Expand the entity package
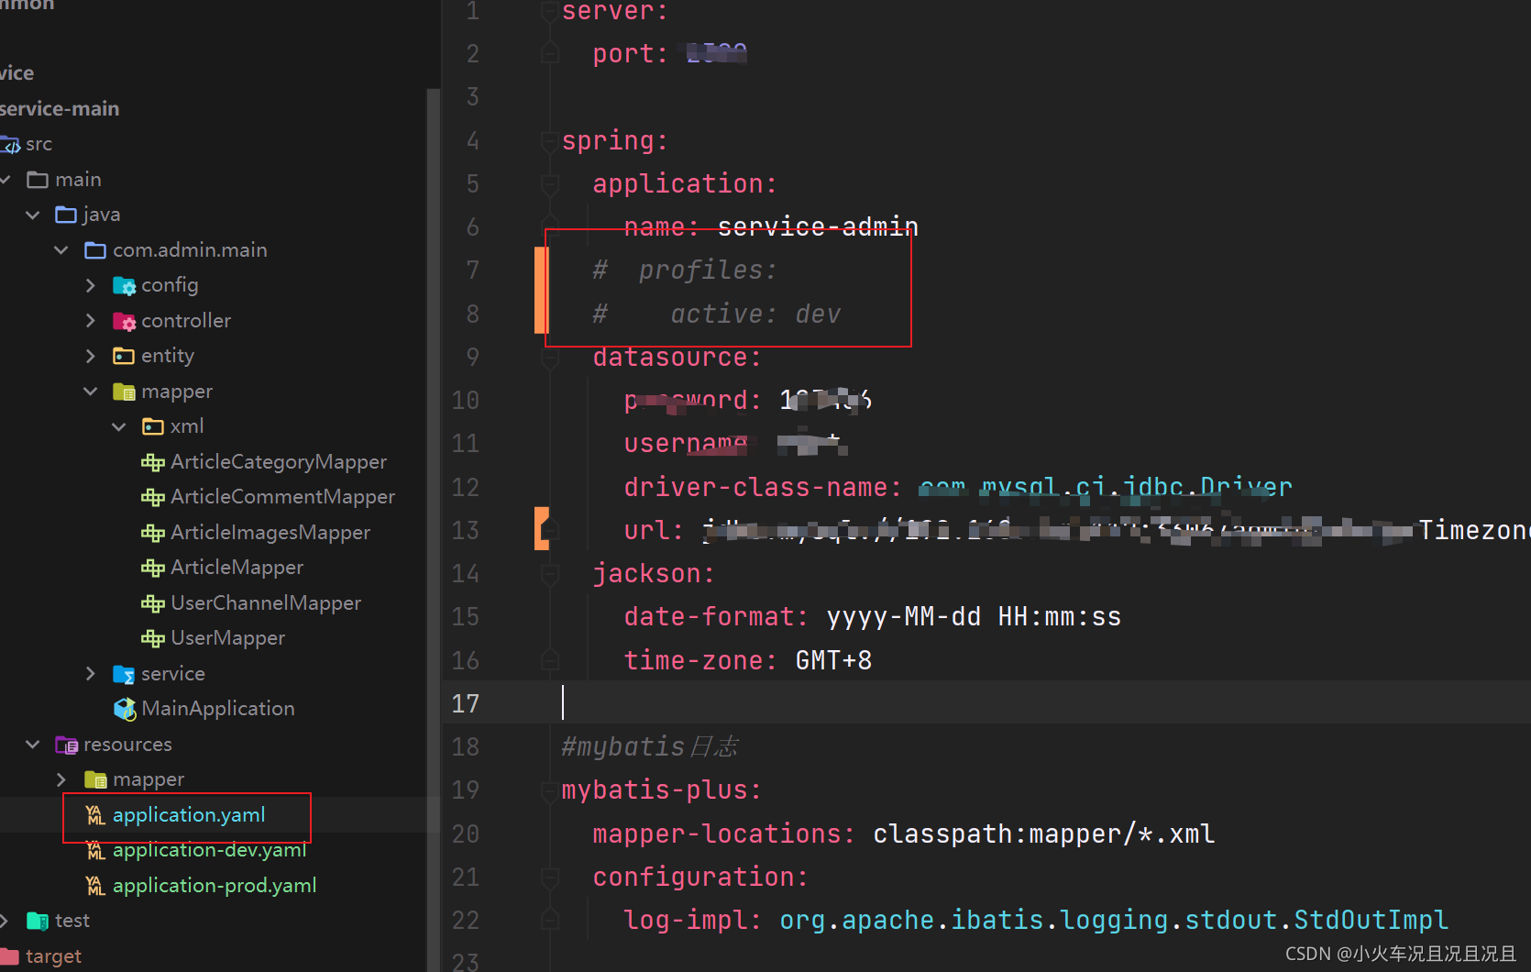The width and height of the screenshot is (1531, 972). click(x=90, y=355)
